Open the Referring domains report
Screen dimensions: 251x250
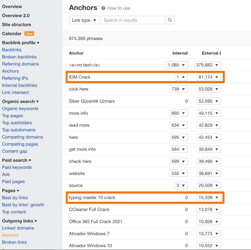(x=20, y=64)
